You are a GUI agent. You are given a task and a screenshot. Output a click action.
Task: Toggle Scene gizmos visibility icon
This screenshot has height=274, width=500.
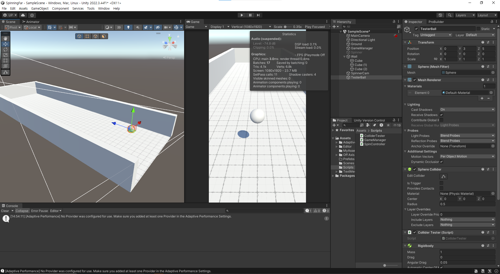pos(176,27)
